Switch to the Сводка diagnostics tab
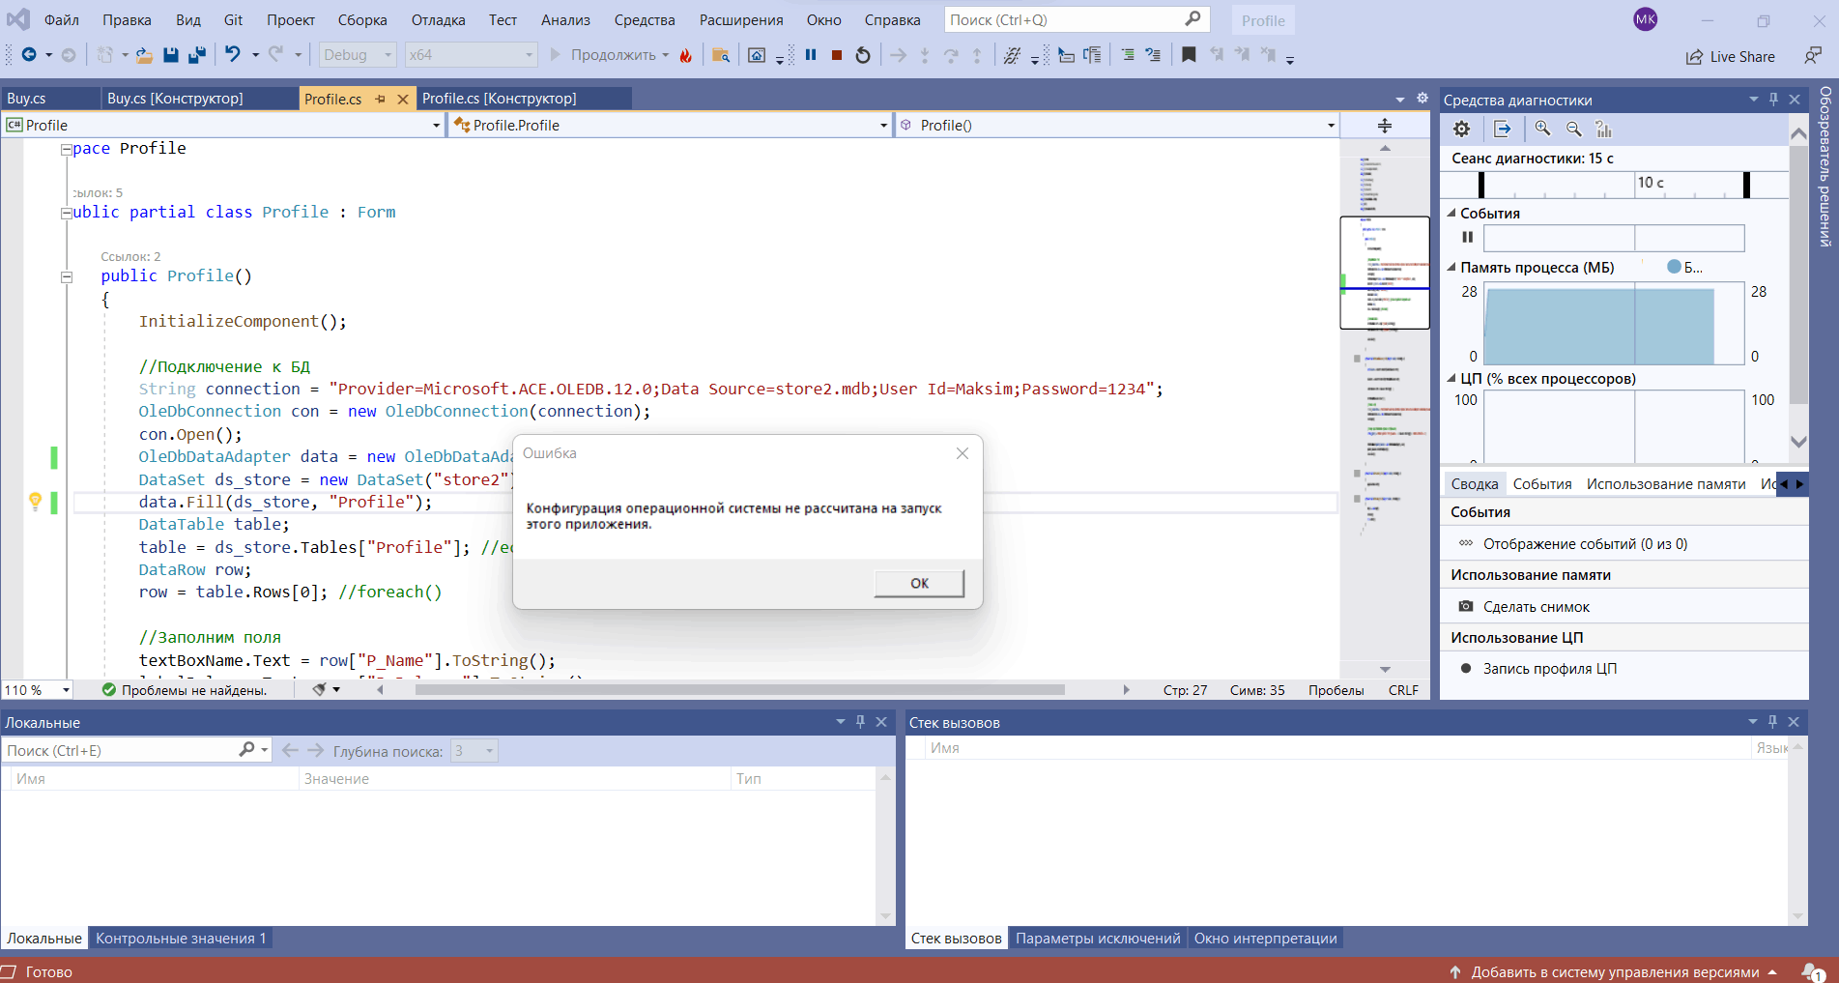This screenshot has height=983, width=1839. click(1474, 484)
